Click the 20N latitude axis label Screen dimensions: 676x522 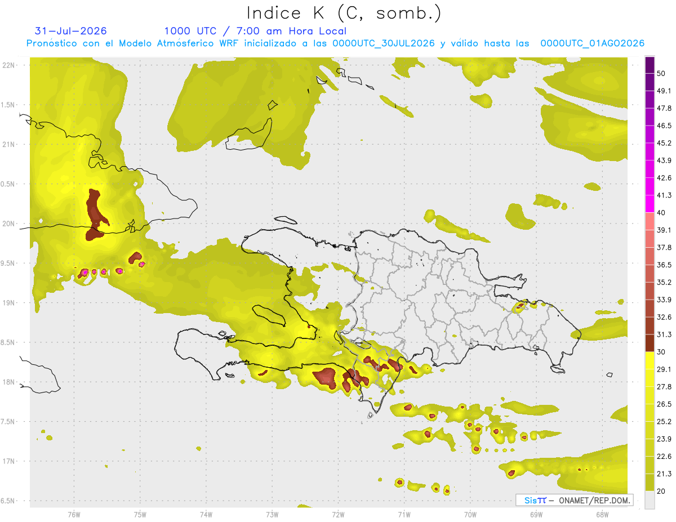10,224
